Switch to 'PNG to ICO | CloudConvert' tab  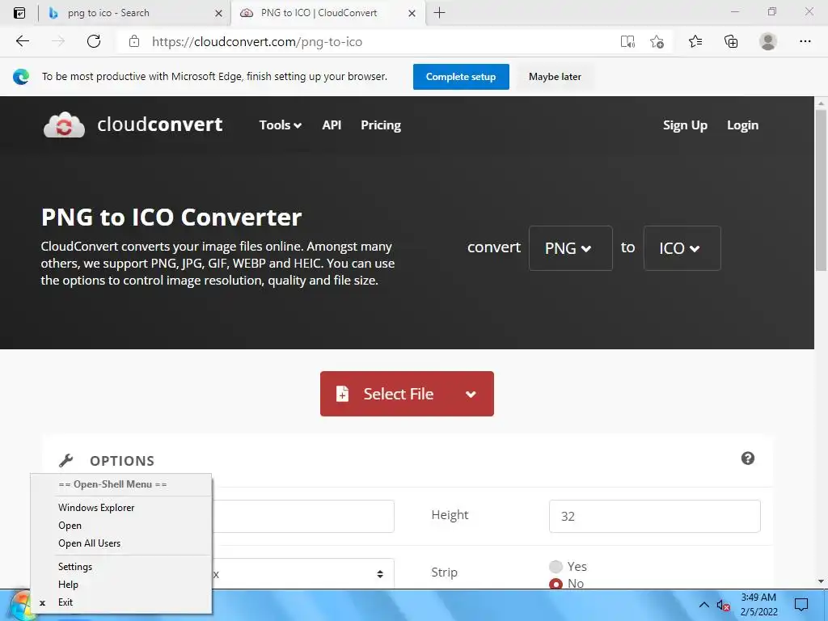coord(327,13)
